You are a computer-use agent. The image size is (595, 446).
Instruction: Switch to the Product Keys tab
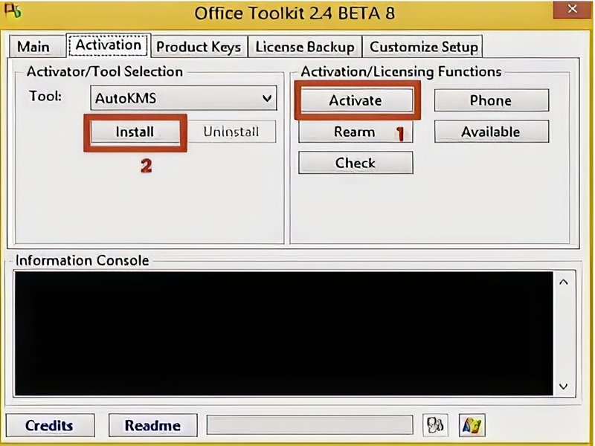coord(199,45)
